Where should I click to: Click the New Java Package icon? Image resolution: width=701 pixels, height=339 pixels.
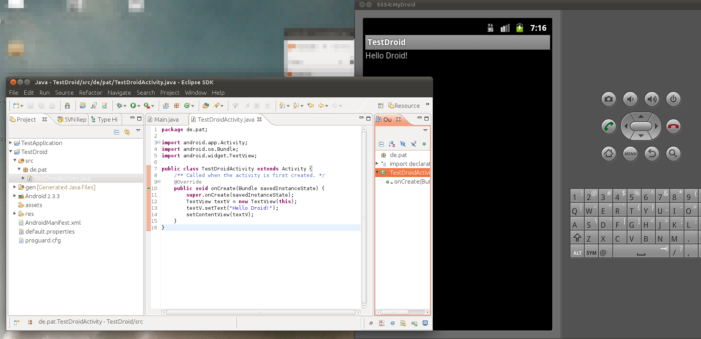pyautogui.click(x=177, y=105)
